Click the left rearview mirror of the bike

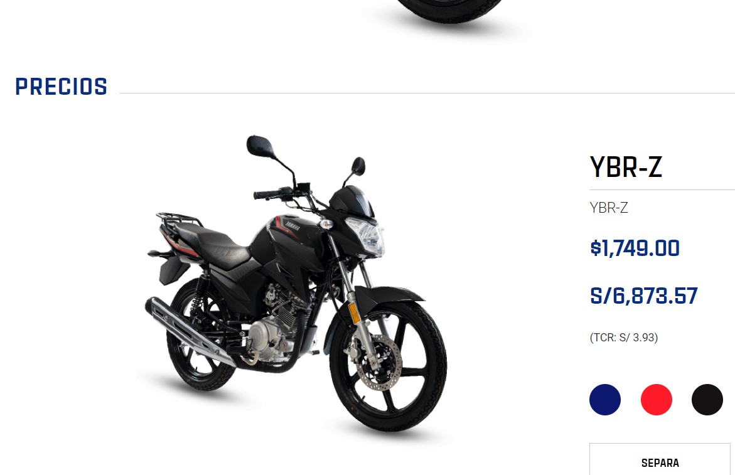260,146
